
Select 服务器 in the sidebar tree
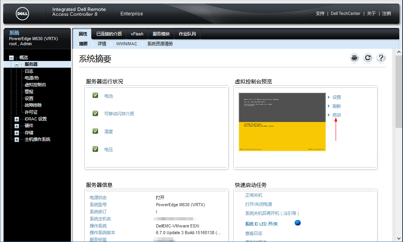pos(31,65)
